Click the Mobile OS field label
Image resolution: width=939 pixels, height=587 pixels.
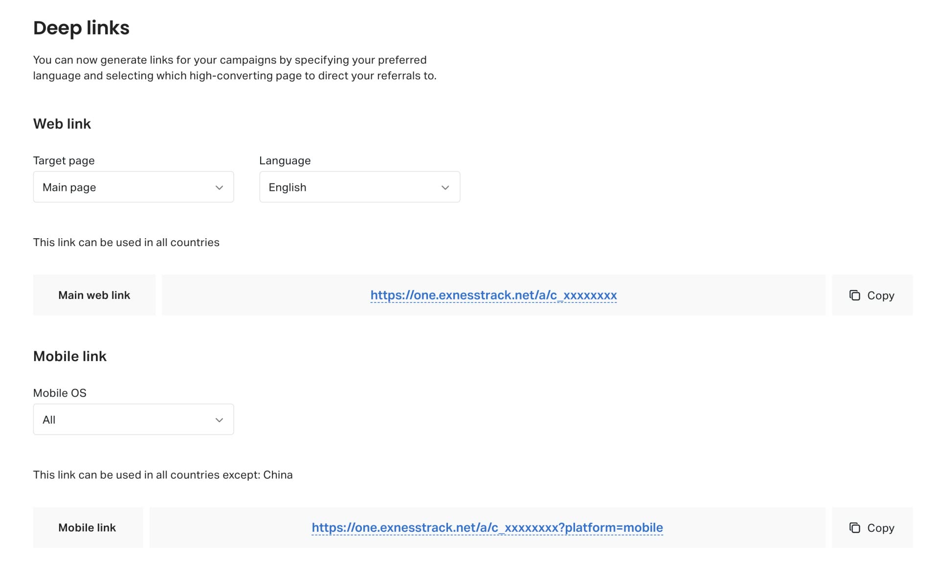(x=60, y=393)
